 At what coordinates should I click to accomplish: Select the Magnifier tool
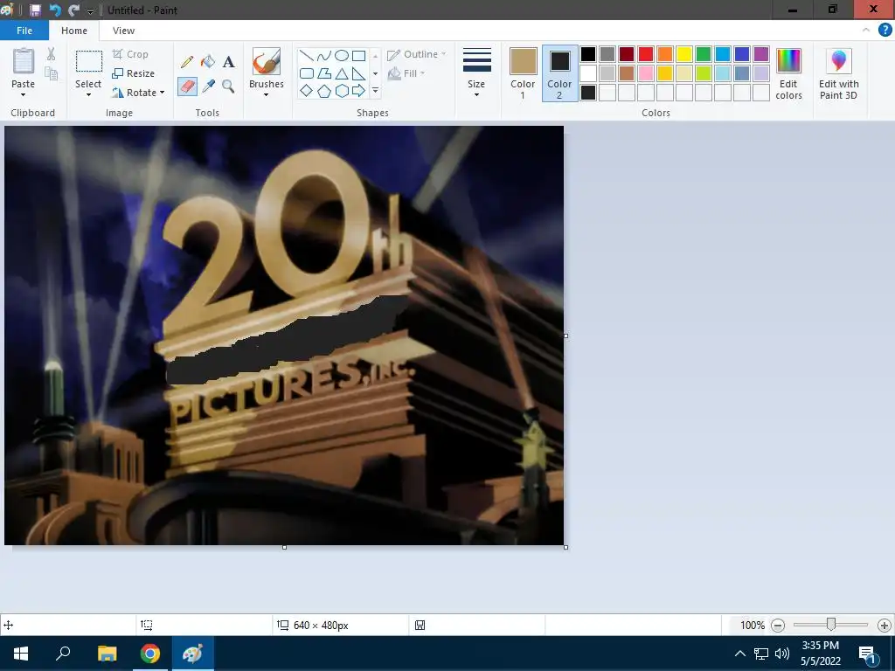click(228, 86)
